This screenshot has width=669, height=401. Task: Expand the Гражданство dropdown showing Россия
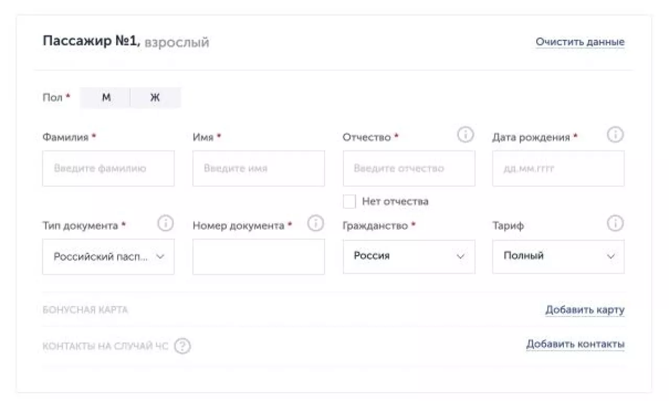(x=409, y=256)
